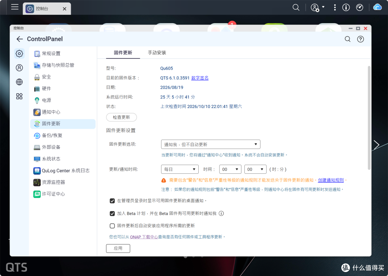The image size is (388, 276).
Task: Open 许可证中心 in sidebar
Action: [63, 194]
